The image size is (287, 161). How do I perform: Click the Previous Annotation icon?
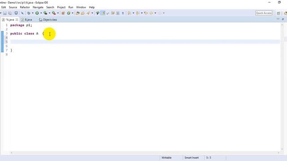pyautogui.click(x=138, y=13)
